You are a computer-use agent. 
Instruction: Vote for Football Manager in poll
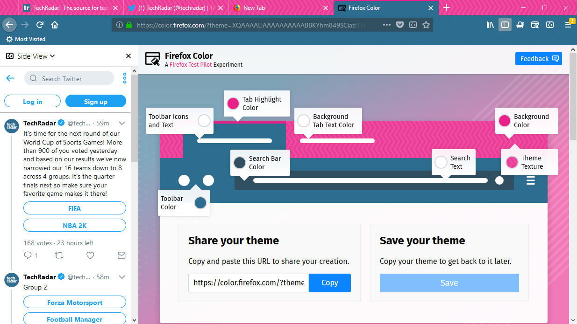pos(75,319)
